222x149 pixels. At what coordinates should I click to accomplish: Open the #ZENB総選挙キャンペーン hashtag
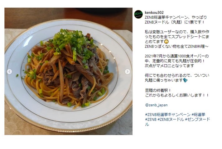pyautogui.click(x=168, y=115)
